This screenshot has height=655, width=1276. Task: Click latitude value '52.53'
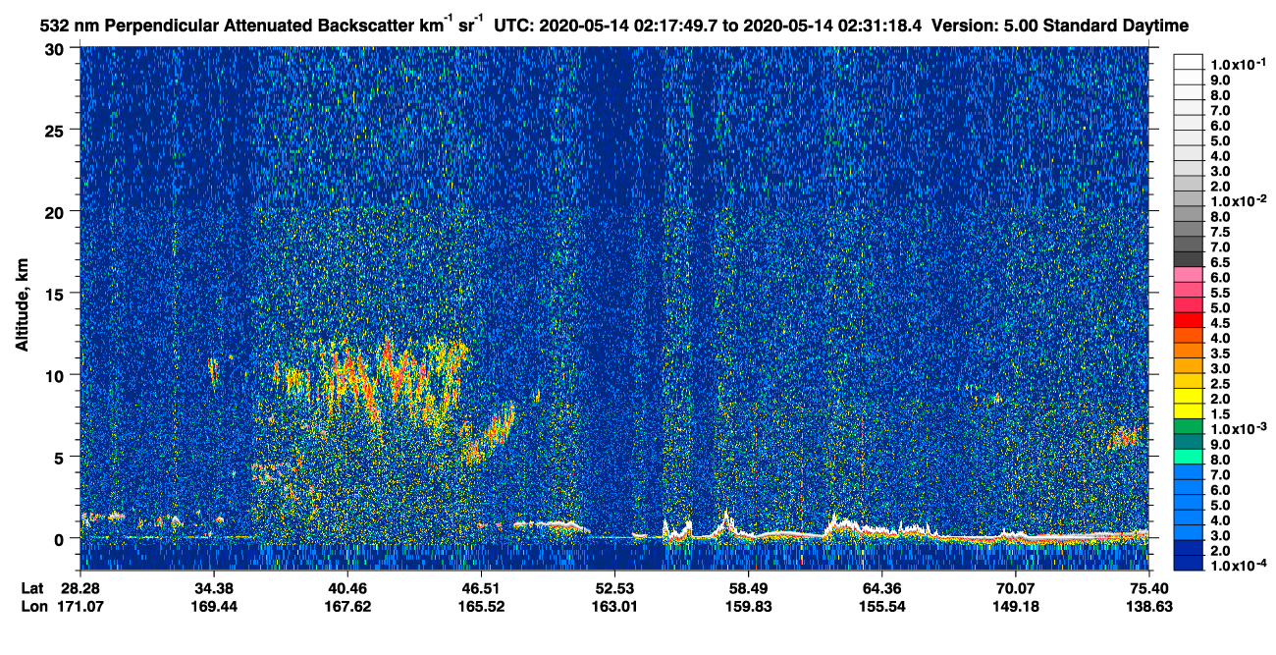tap(614, 587)
